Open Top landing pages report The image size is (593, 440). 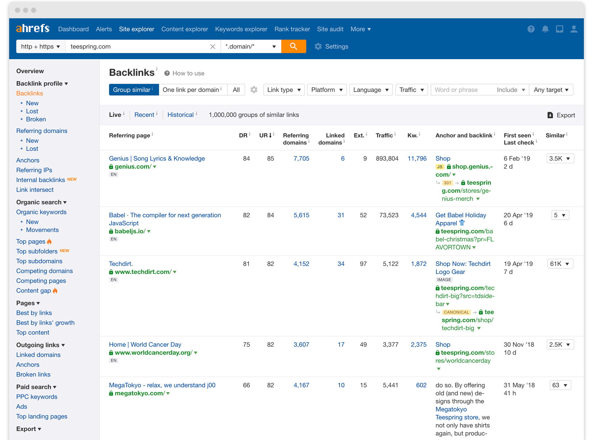point(42,417)
